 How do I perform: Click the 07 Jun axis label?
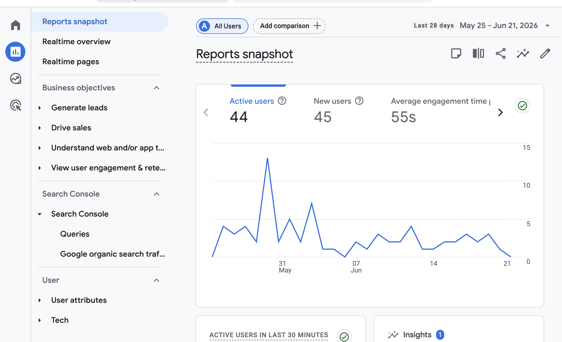tap(356, 267)
